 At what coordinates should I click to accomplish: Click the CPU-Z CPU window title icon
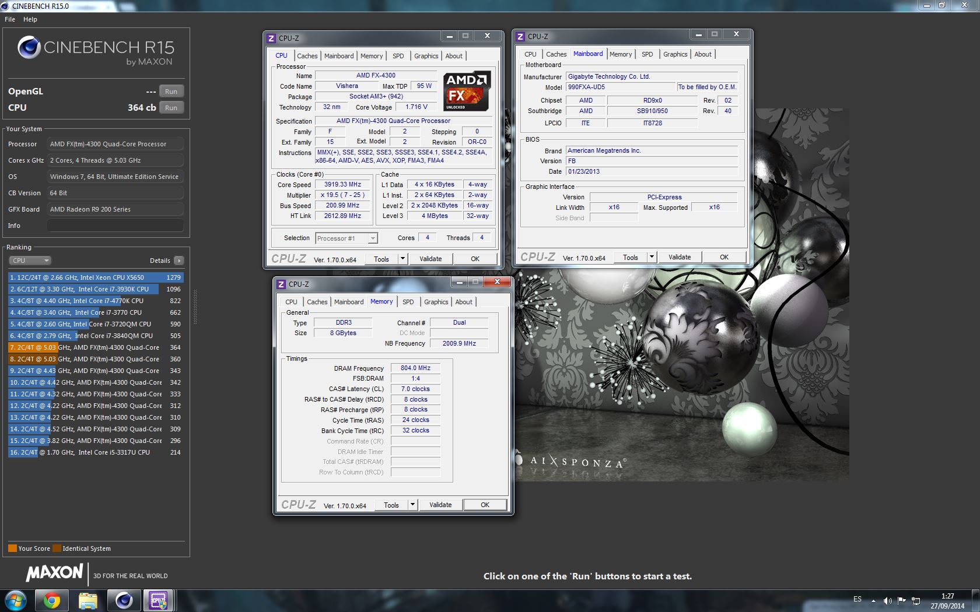pos(271,38)
